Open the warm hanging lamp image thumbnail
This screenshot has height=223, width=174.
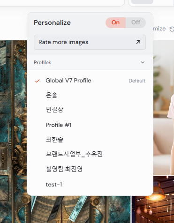point(153,200)
